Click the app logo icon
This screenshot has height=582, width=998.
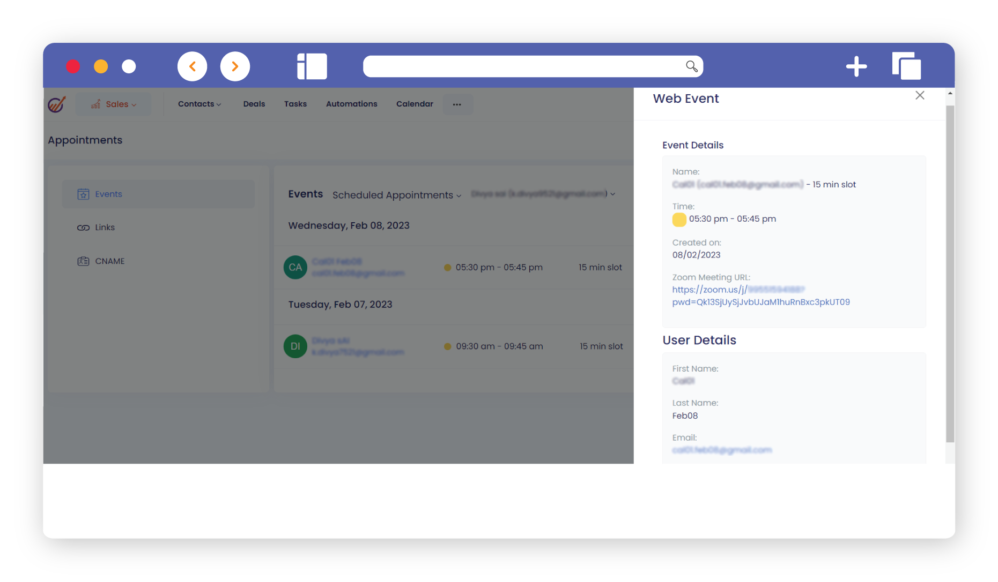57,104
